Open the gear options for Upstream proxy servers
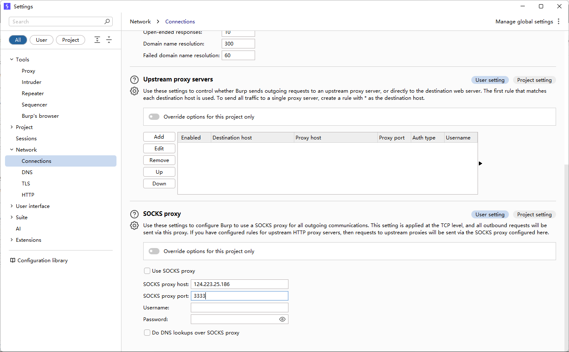 point(134,91)
